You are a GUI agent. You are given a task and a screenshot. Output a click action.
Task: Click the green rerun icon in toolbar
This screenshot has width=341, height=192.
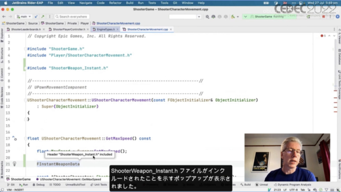click(x=308, y=16)
